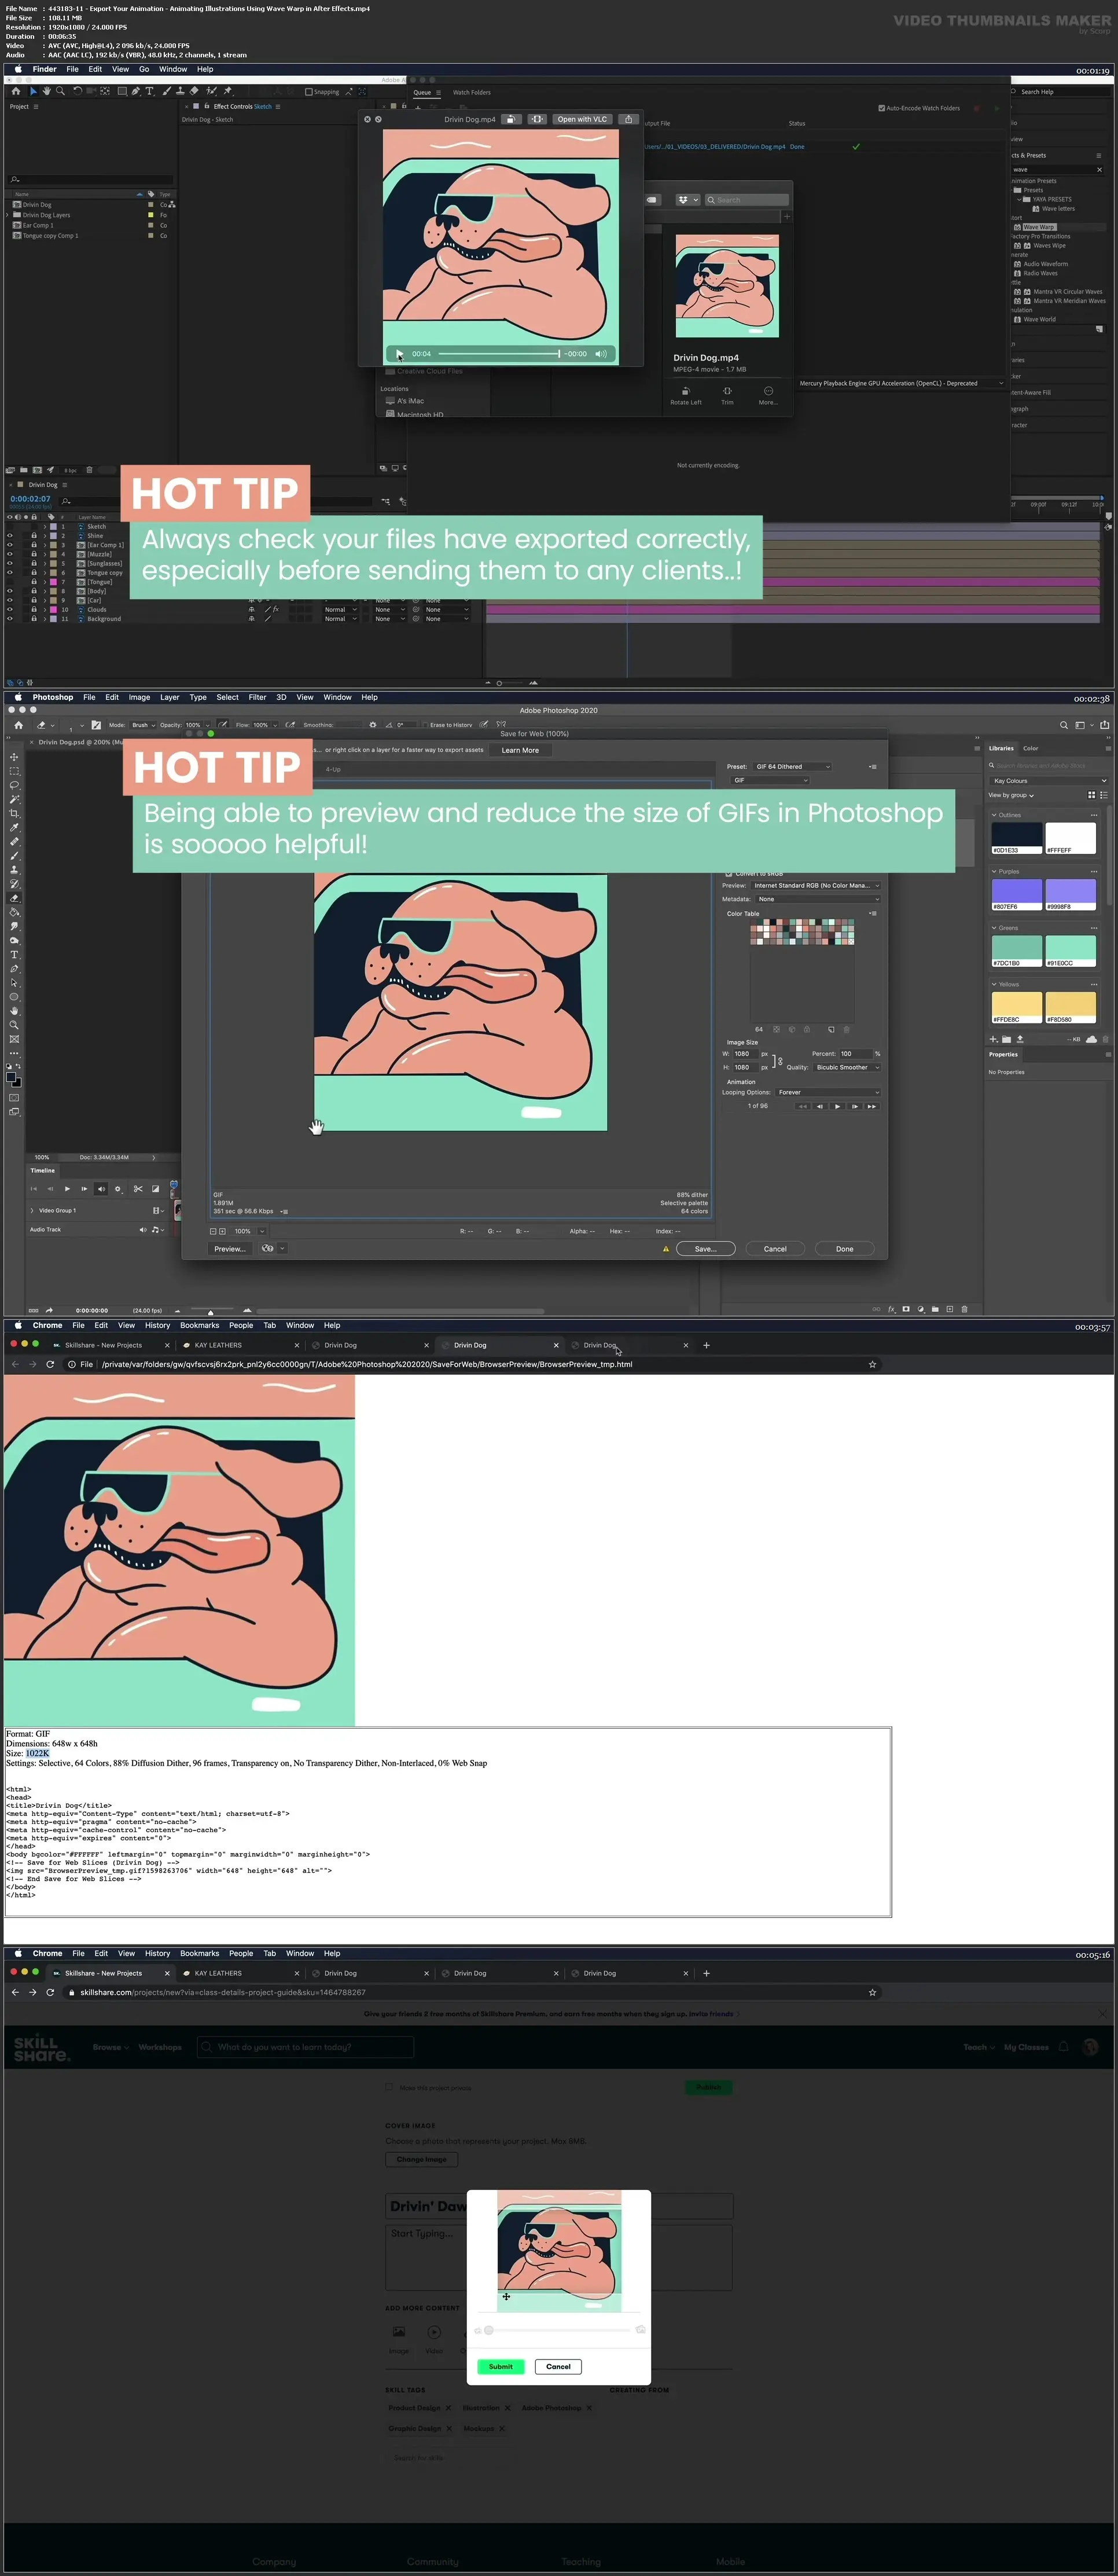Select the Lasso tool in Photoshop
This screenshot has width=1118, height=2576.
pos(14,785)
